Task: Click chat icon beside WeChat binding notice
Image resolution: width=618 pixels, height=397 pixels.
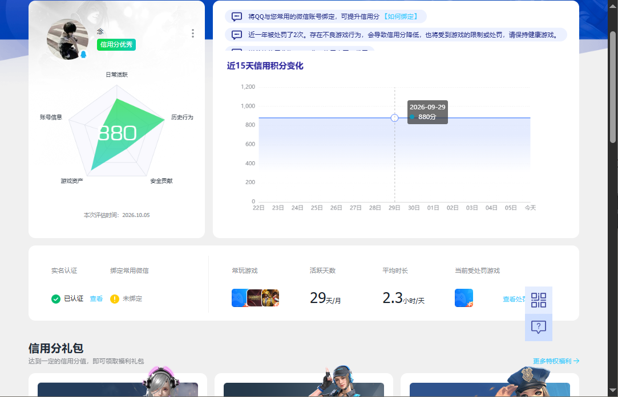Action: click(x=236, y=17)
